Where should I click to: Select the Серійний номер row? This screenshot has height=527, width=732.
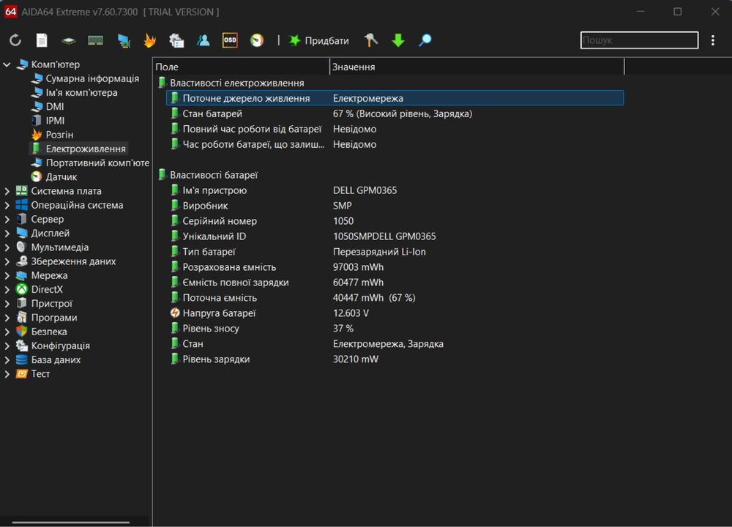point(395,221)
